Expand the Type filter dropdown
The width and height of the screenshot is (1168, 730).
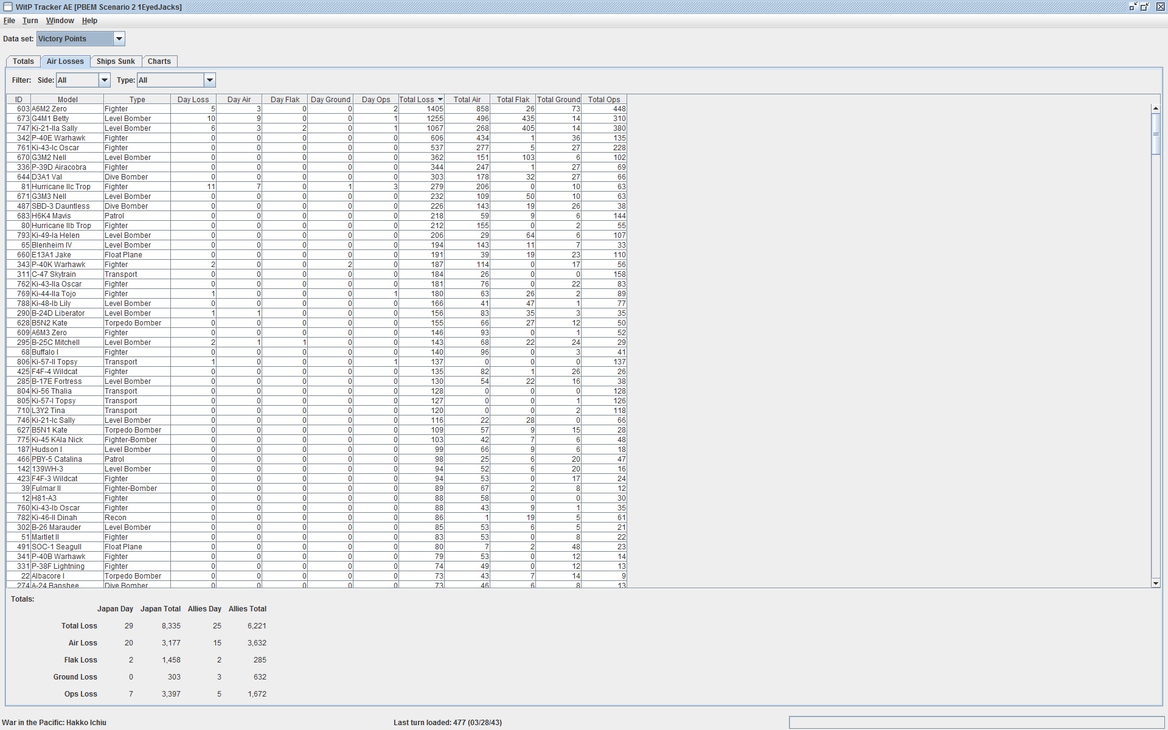[209, 80]
